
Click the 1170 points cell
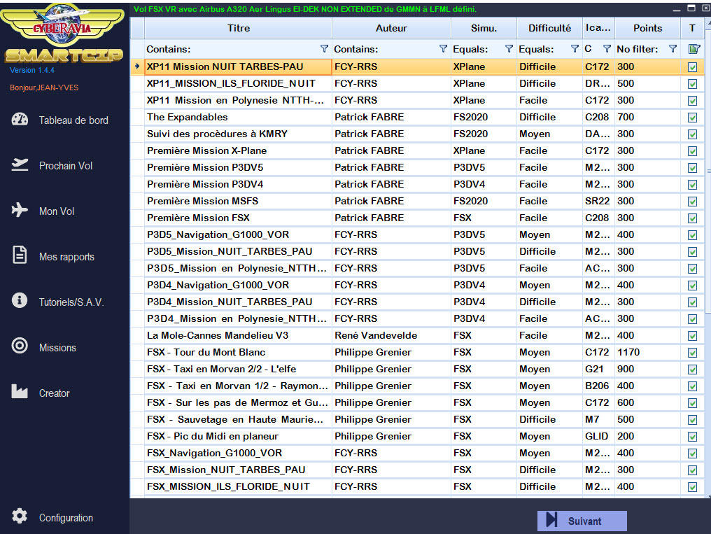[x=647, y=352]
